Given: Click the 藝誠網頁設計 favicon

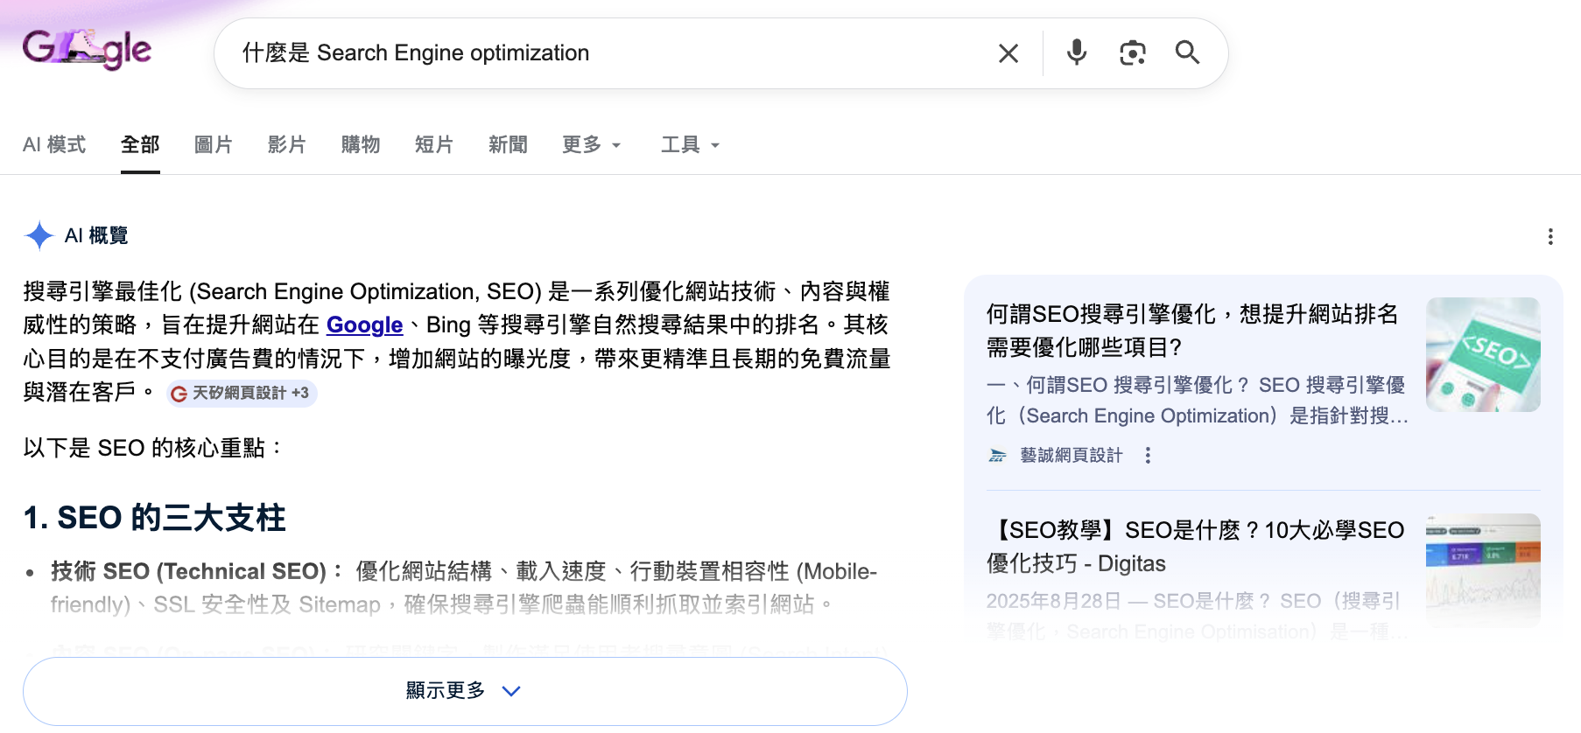Looking at the screenshot, I should point(997,455).
